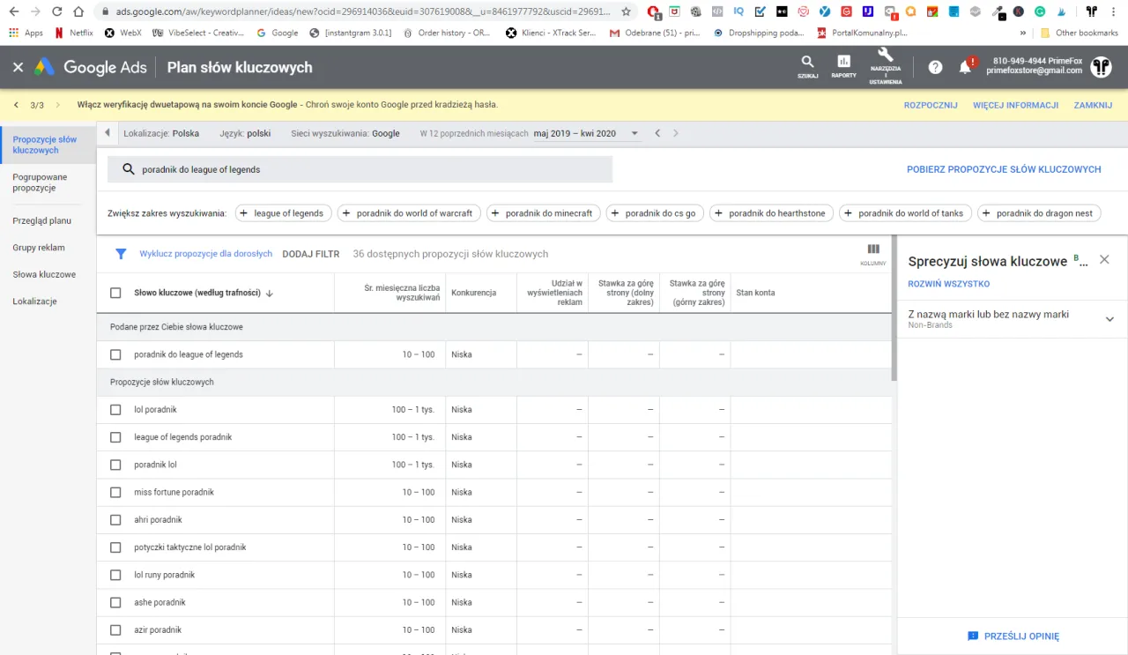
Task: Expand the Z nazwą marki section
Action: tap(1109, 319)
